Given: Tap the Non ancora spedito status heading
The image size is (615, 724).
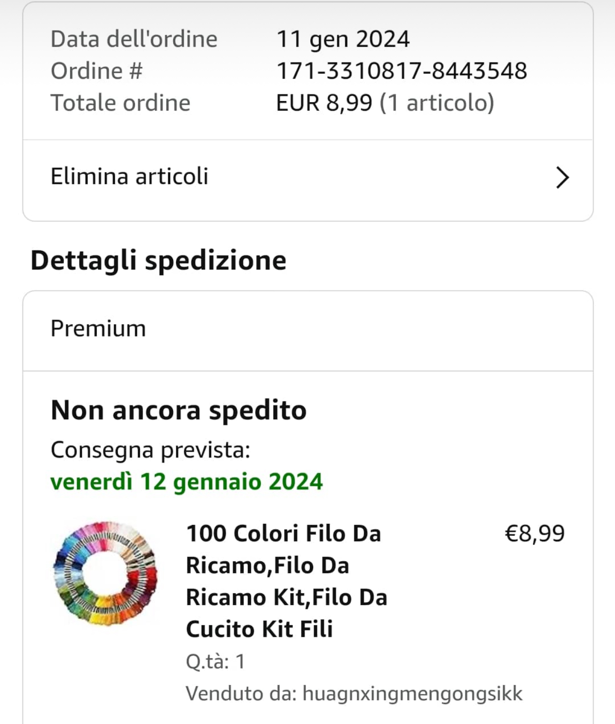Looking at the screenshot, I should pyautogui.click(x=178, y=410).
